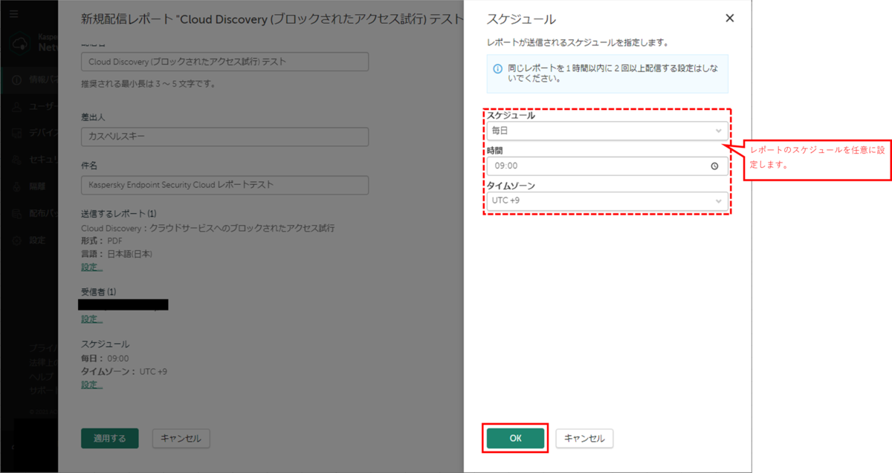Click the Kaspersky logo in the sidebar

20,45
